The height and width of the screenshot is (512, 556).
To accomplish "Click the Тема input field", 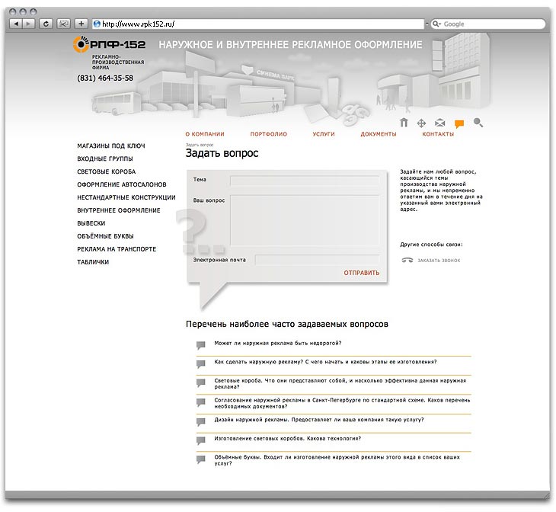I will [305, 181].
